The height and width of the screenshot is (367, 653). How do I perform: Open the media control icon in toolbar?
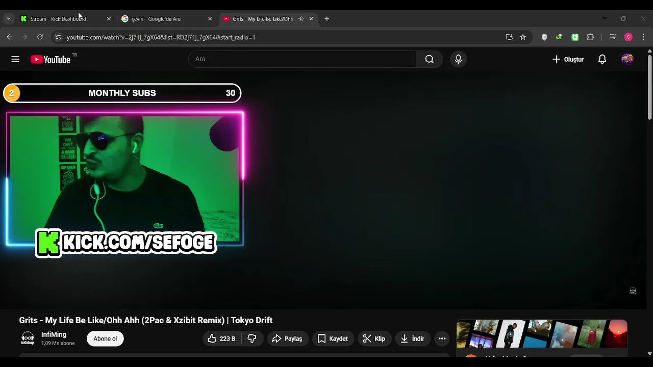click(x=613, y=37)
